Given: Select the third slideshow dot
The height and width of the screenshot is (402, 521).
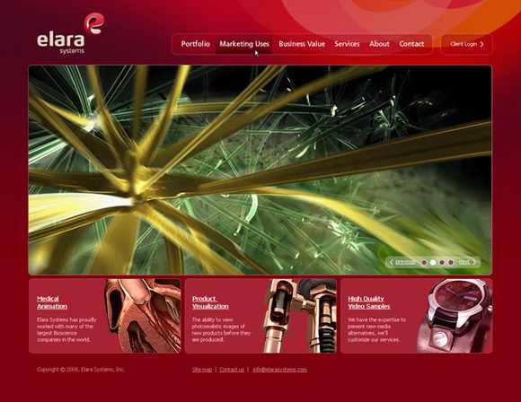Looking at the screenshot, I should (x=442, y=262).
